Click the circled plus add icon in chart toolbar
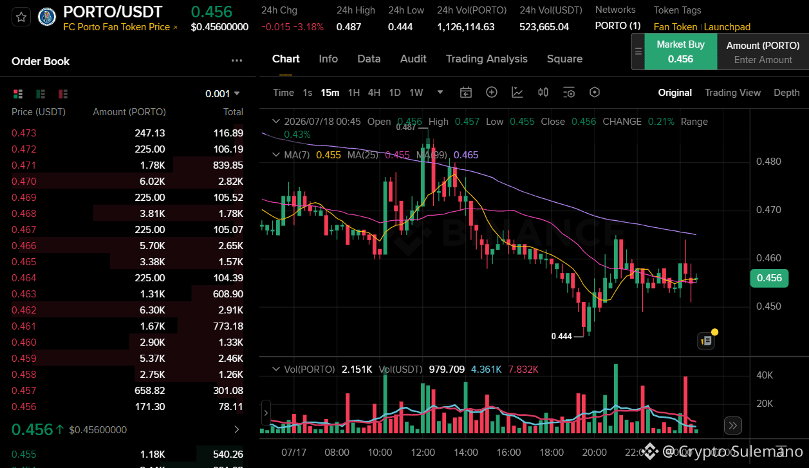Screen dimensions: 809x468 click(x=492, y=92)
